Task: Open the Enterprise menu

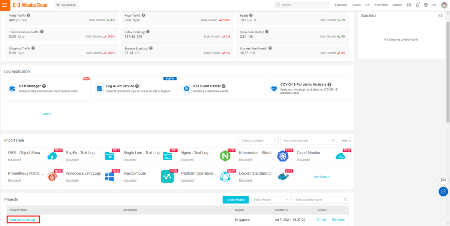Action: 381,5
